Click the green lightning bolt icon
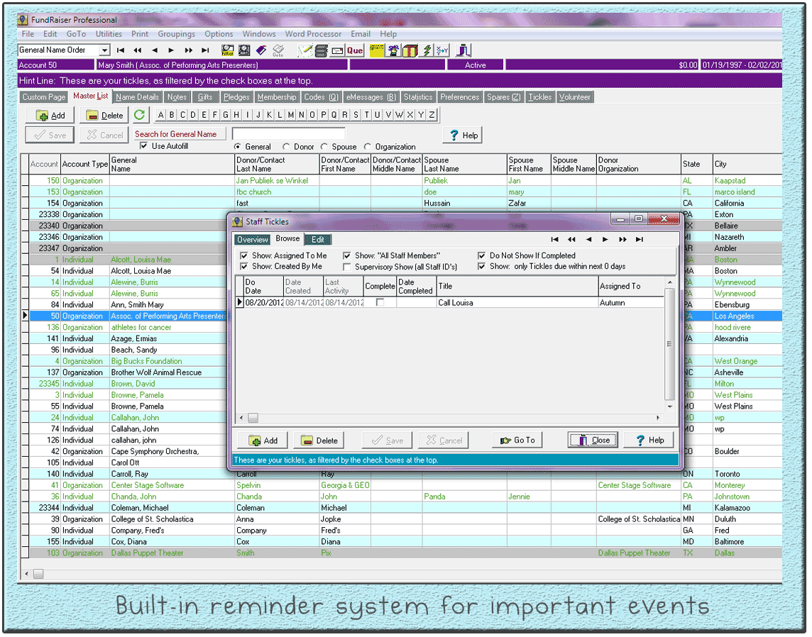The width and height of the screenshot is (812, 637). (427, 50)
